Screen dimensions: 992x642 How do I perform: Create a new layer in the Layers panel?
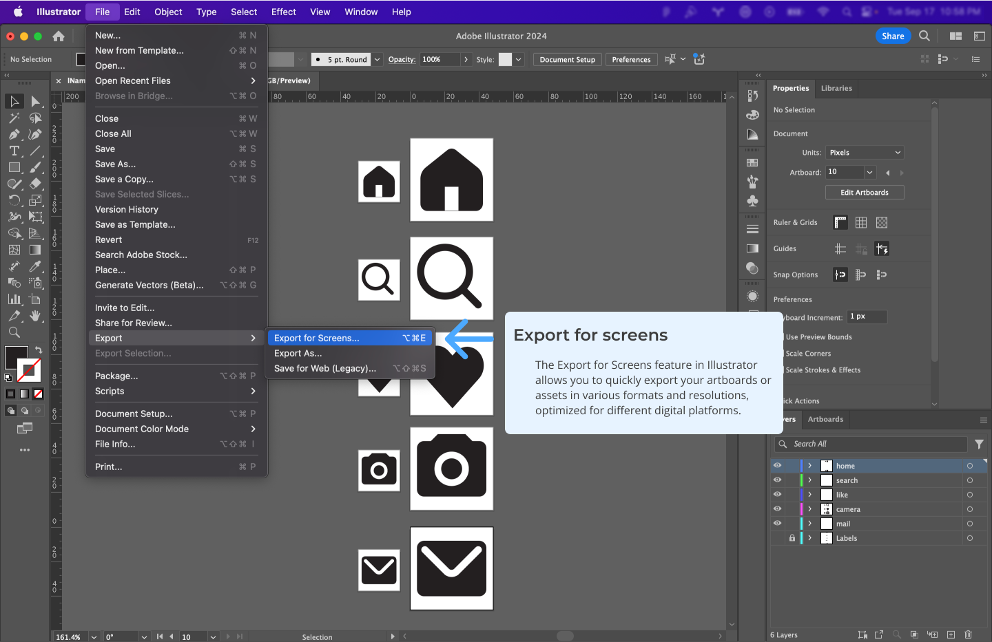pyautogui.click(x=951, y=634)
